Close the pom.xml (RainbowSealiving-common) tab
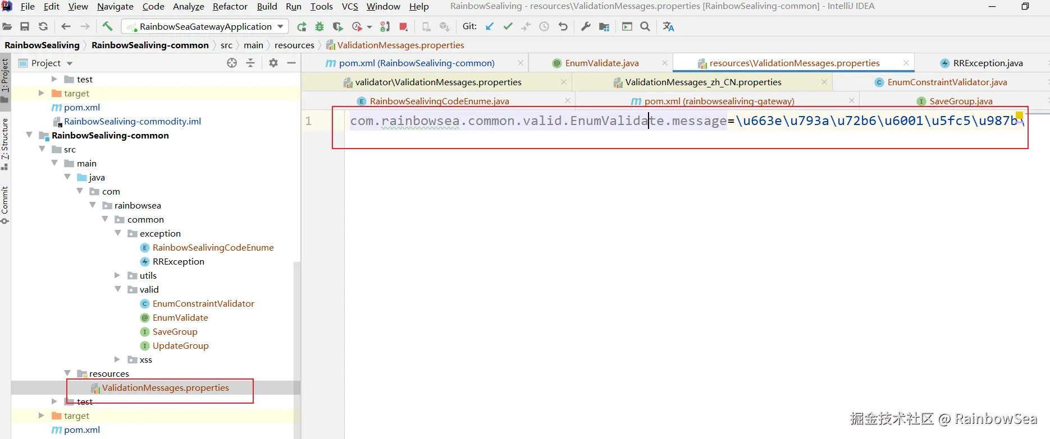1050x439 pixels. point(521,63)
